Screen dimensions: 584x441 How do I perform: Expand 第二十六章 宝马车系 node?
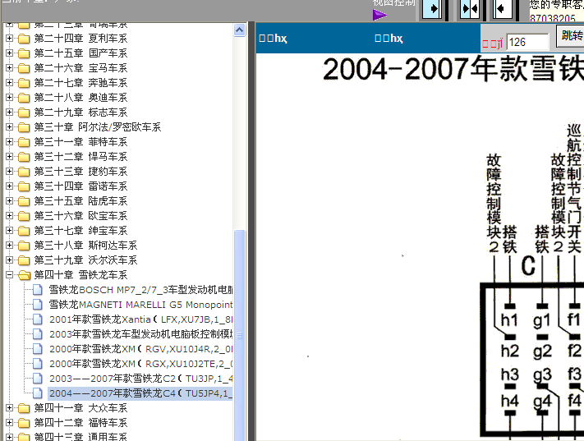10,68
